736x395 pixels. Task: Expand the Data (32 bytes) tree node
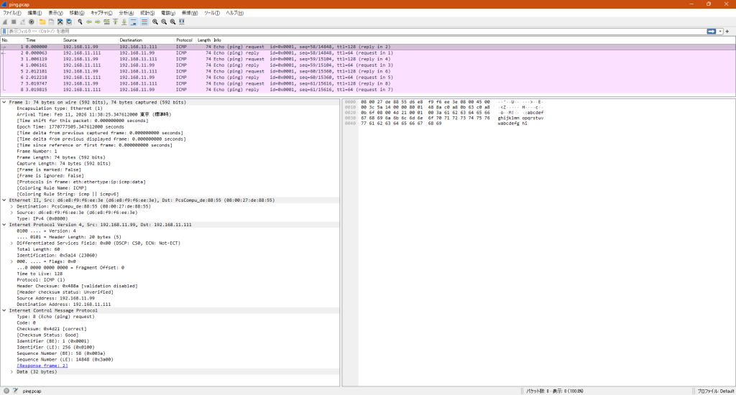coord(11,371)
